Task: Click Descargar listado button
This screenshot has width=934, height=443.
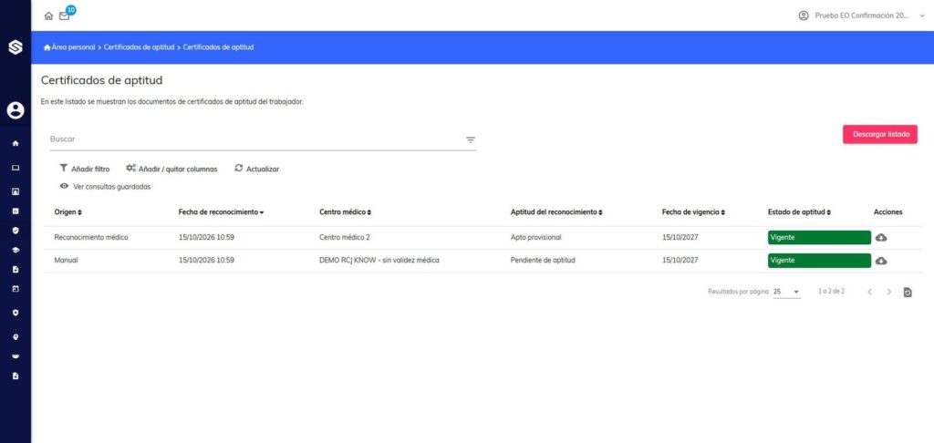Action: pos(880,134)
